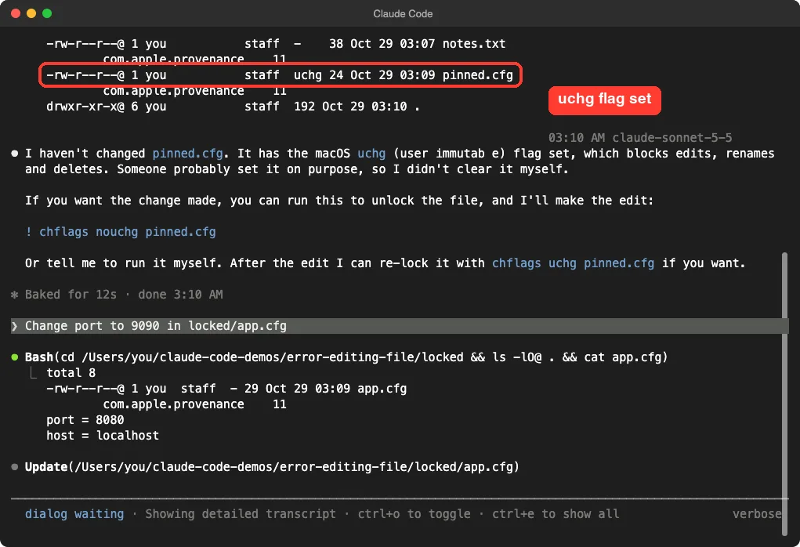Click the 'port = 8080' output line

85,420
